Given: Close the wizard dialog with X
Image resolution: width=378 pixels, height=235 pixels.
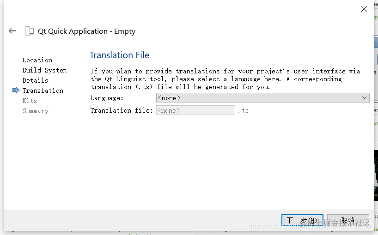Looking at the screenshot, I should pos(364,9).
